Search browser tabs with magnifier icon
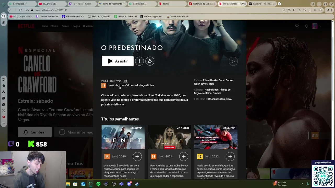Viewport: 335px width, 188px height. click(313, 4)
